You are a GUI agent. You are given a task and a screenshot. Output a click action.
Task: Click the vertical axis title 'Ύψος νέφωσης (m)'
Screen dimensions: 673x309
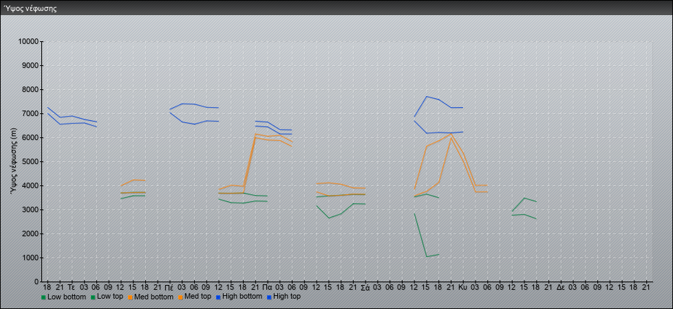[x=14, y=162]
